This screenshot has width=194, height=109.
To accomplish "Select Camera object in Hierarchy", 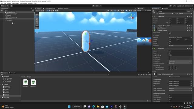I will [10, 20].
